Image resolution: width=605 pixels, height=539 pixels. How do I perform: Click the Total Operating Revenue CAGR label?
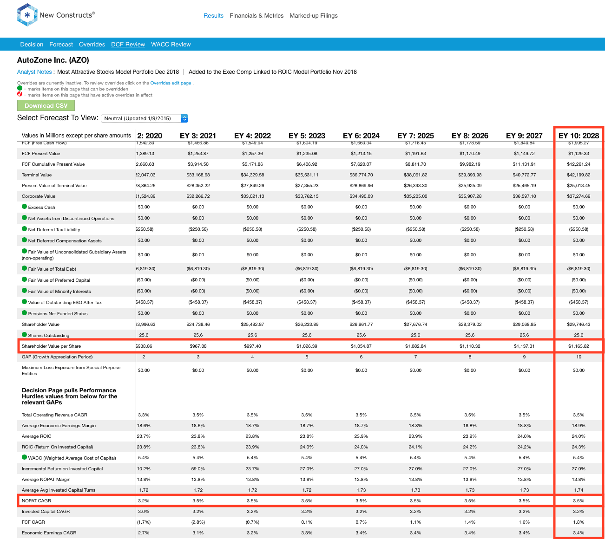[x=54, y=415]
